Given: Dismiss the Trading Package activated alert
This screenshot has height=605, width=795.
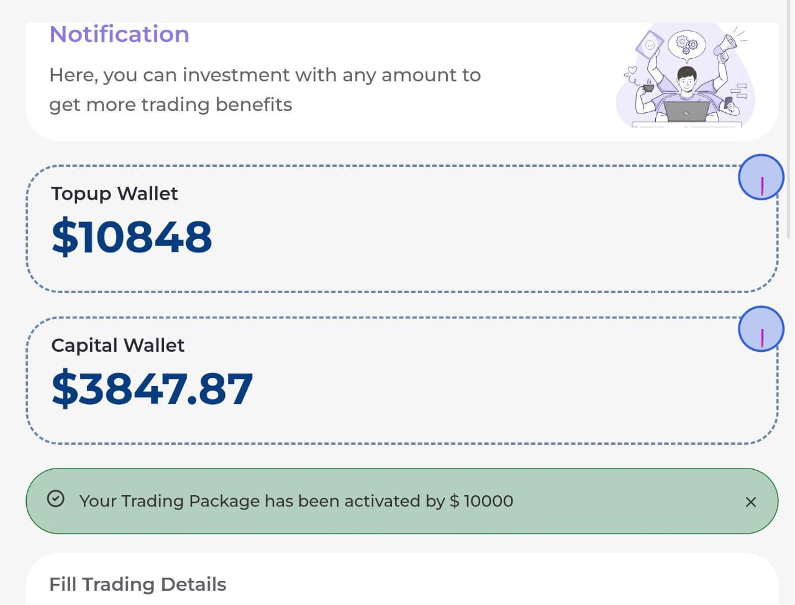Looking at the screenshot, I should (x=750, y=502).
